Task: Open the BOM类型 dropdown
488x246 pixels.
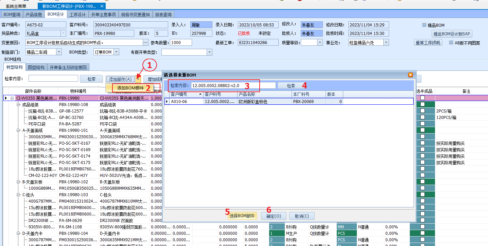Action: pyautogui.click(x=116, y=52)
